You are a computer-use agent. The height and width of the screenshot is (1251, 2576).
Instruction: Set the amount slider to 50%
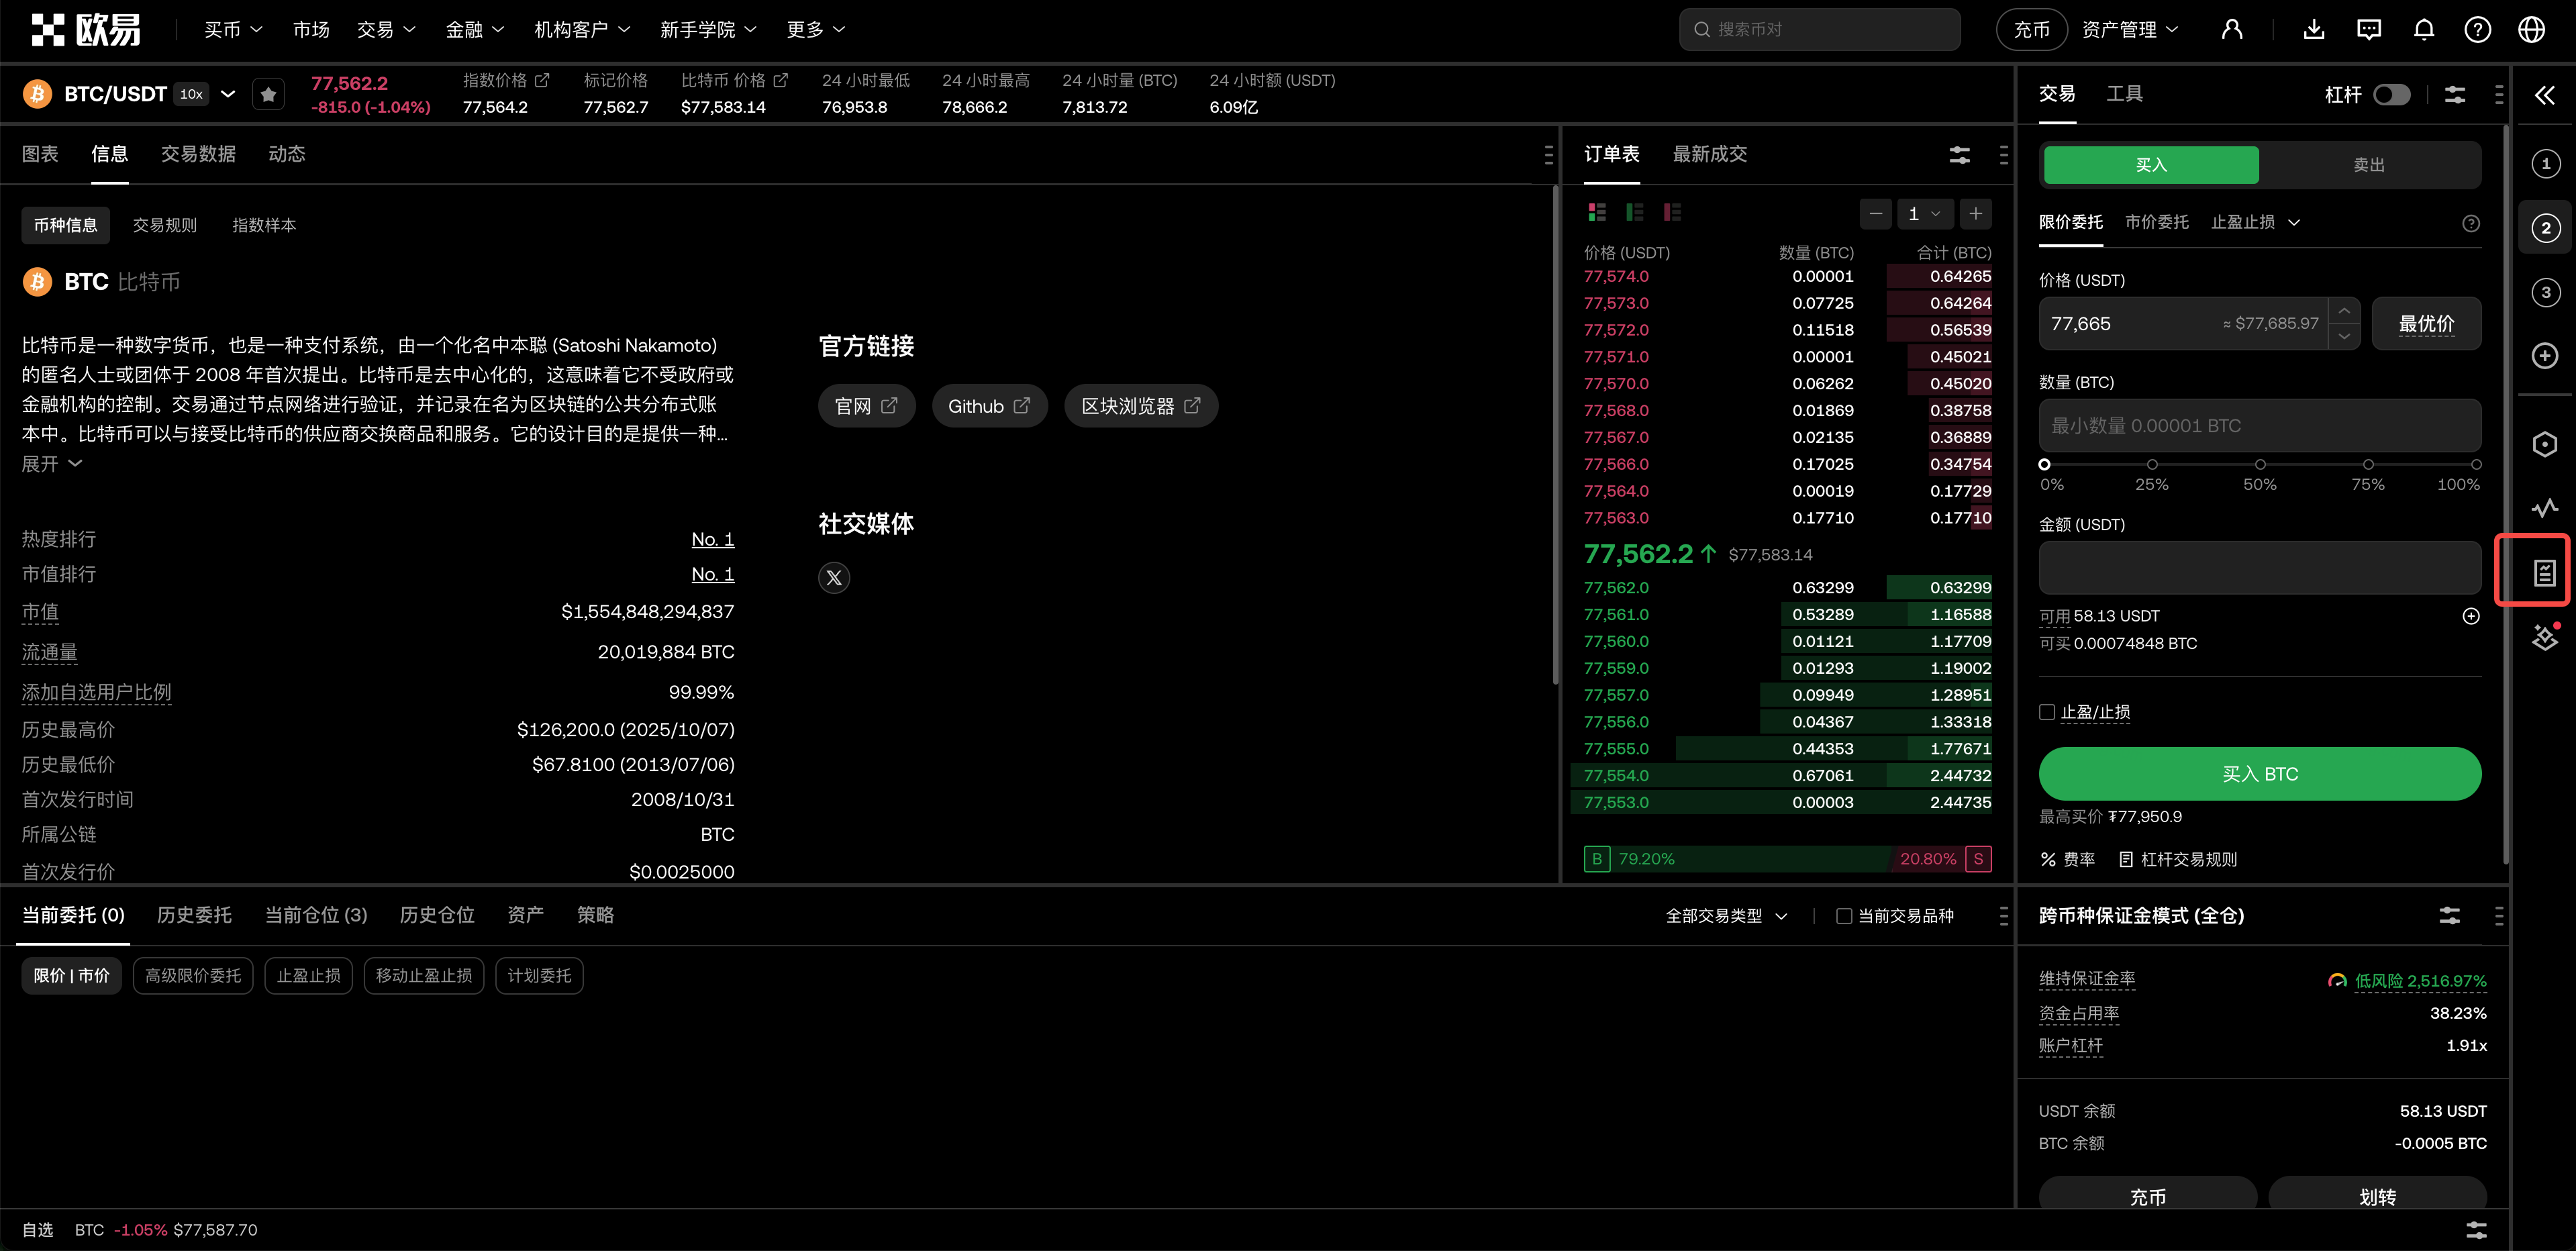(2260, 465)
